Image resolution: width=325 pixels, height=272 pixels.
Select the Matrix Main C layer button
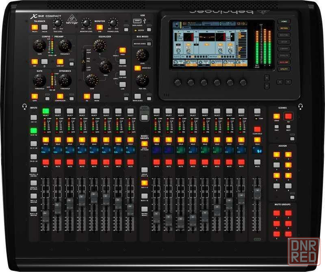145,209
